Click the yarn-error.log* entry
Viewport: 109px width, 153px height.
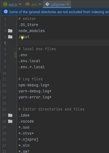coord(35,97)
